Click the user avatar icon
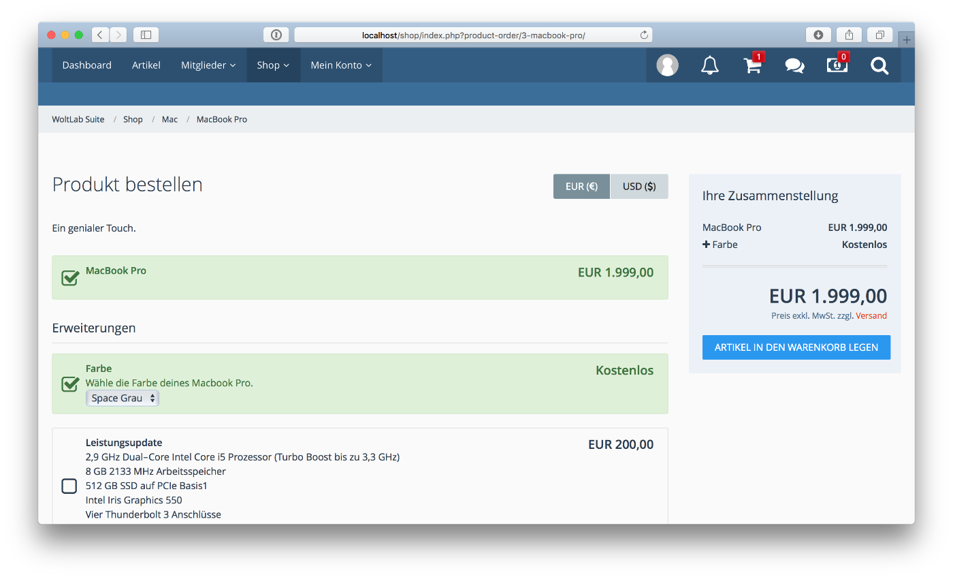The height and width of the screenshot is (579, 953). pyautogui.click(x=667, y=65)
